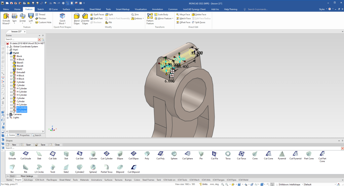Viewport: 344px width, 186px height.
Task: Open the Mirror Feature dropdown
Action: [x=173, y=18]
